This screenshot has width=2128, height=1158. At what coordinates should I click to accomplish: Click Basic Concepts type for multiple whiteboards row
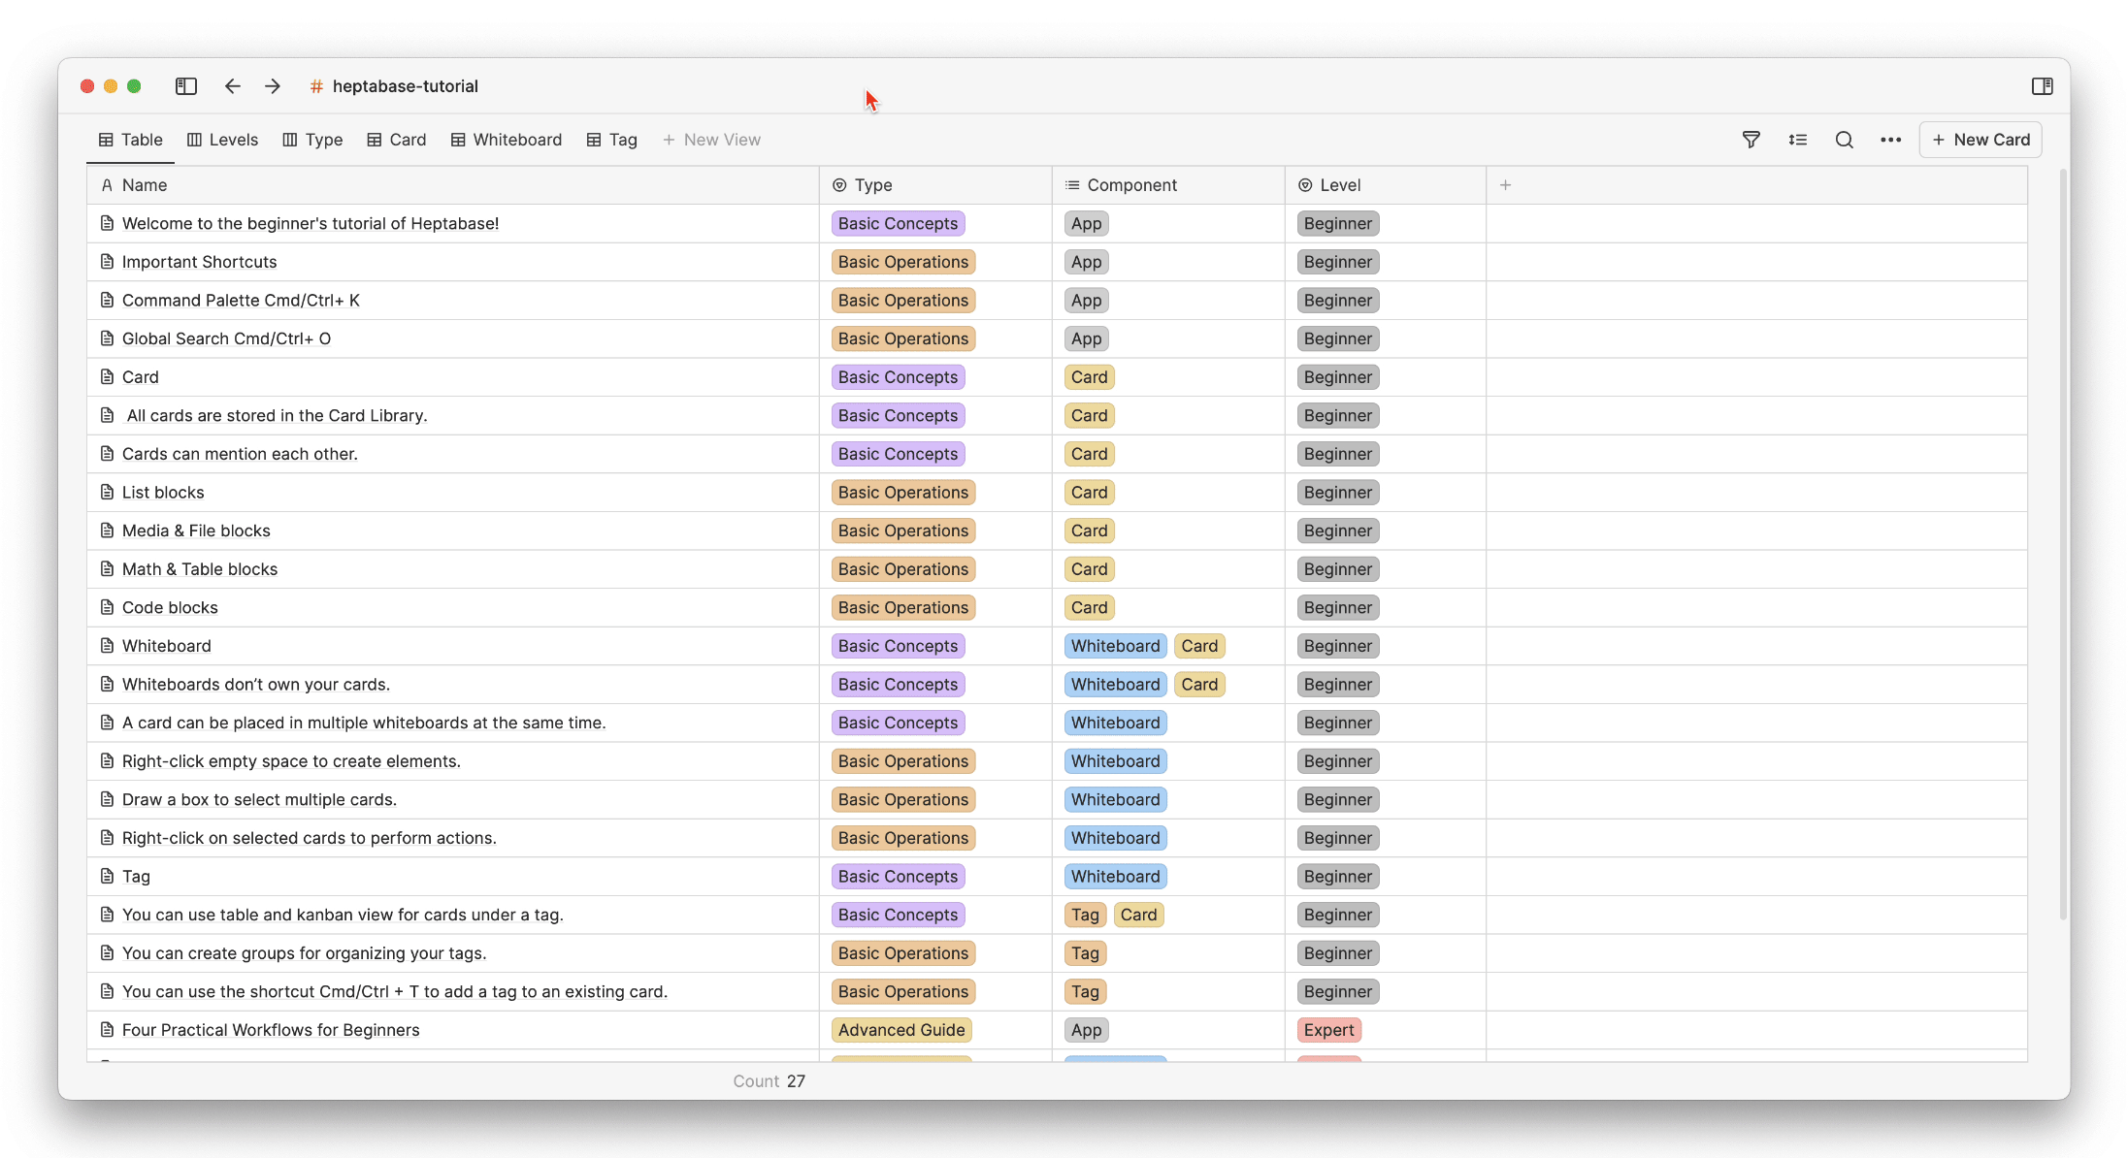898,723
